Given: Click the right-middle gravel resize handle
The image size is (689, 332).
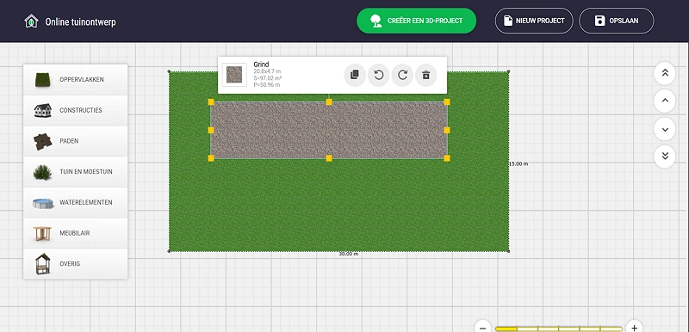Looking at the screenshot, I should (447, 130).
